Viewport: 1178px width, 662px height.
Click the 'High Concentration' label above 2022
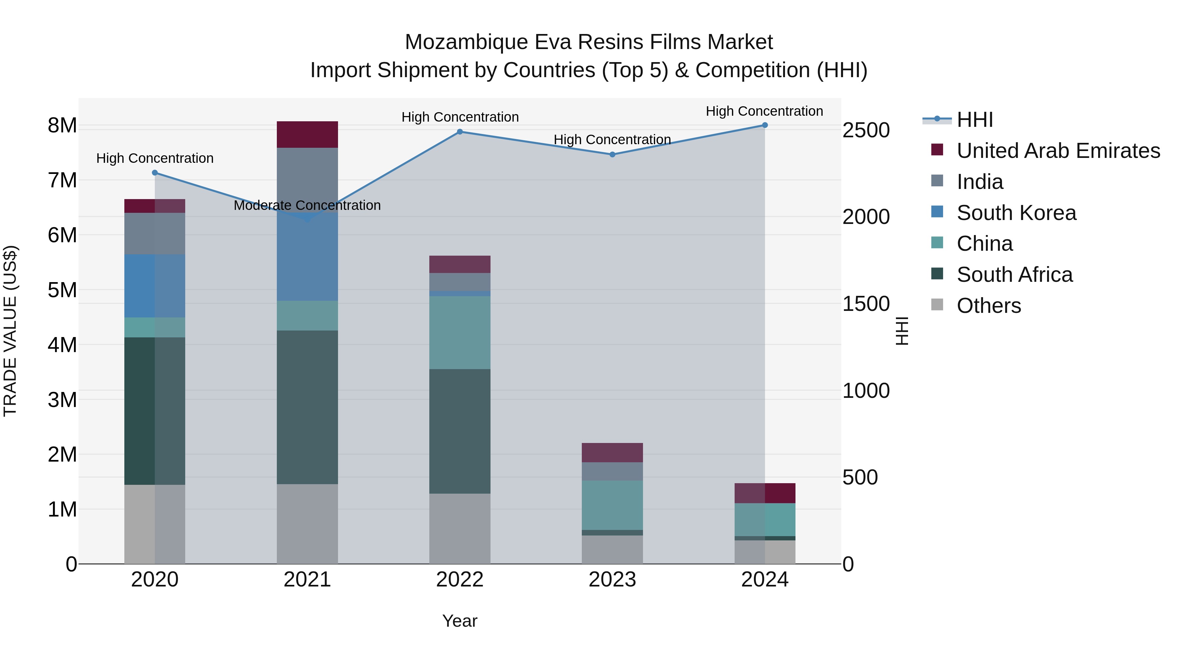tap(460, 117)
